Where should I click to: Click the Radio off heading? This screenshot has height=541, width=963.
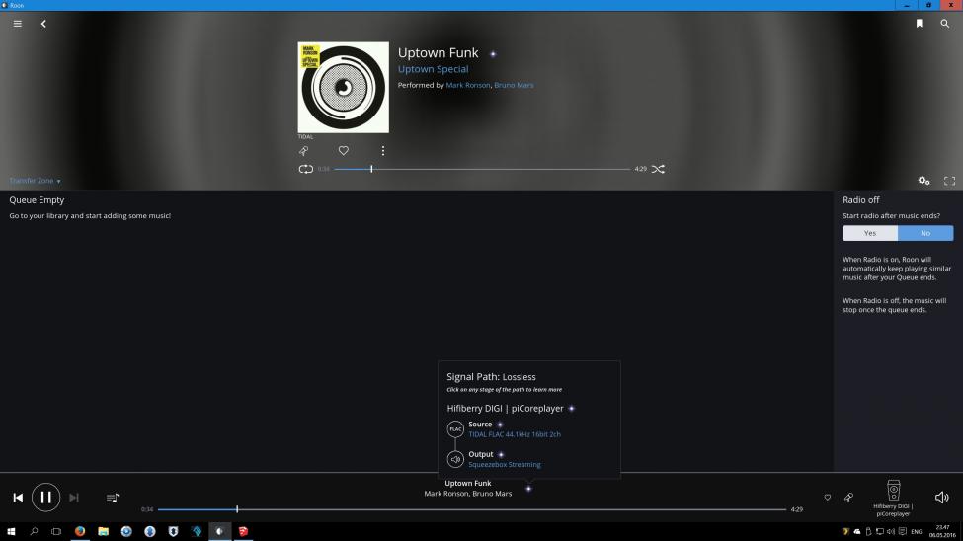[x=861, y=200]
